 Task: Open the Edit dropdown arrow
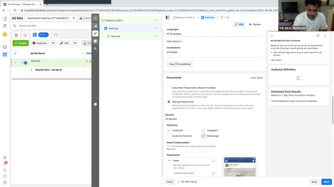coord(75,43)
